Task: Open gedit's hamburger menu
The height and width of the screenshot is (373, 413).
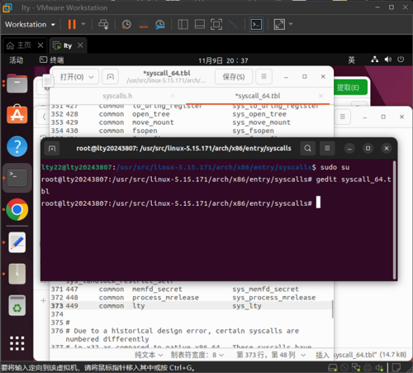Action: pyautogui.click(x=263, y=76)
